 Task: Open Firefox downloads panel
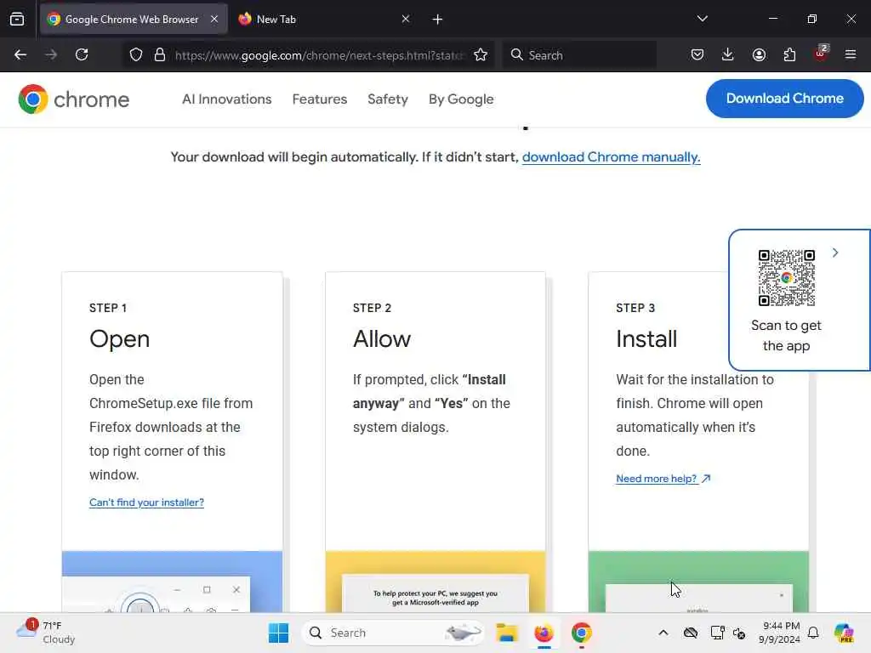[x=728, y=54]
